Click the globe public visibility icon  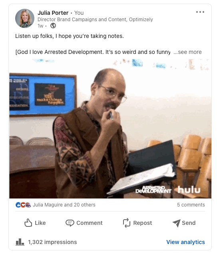coord(53,26)
